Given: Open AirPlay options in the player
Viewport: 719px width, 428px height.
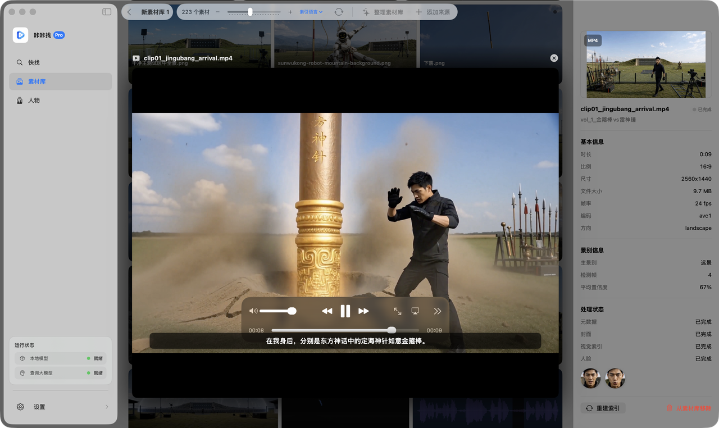Looking at the screenshot, I should point(415,311).
